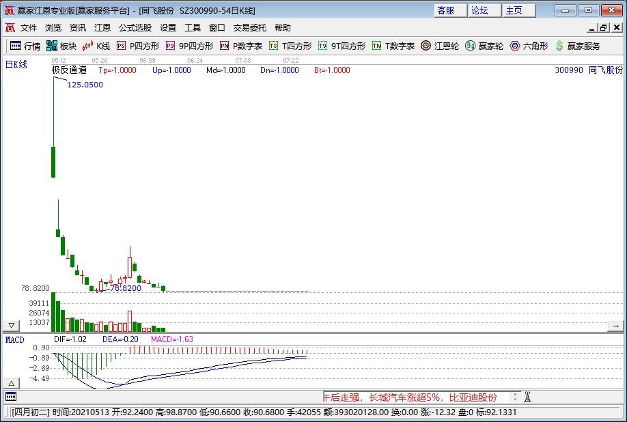Image resolution: width=627 pixels, height=422 pixels.
Task: Click the Bt=-1.0000 indicator value
Action: (332, 70)
